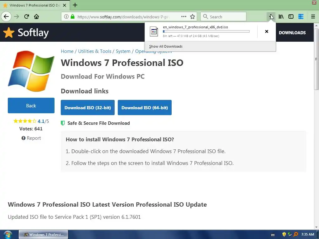Click the scrollbar down arrow
Image resolution: width=319 pixels, height=239 pixels.
click(316, 227)
